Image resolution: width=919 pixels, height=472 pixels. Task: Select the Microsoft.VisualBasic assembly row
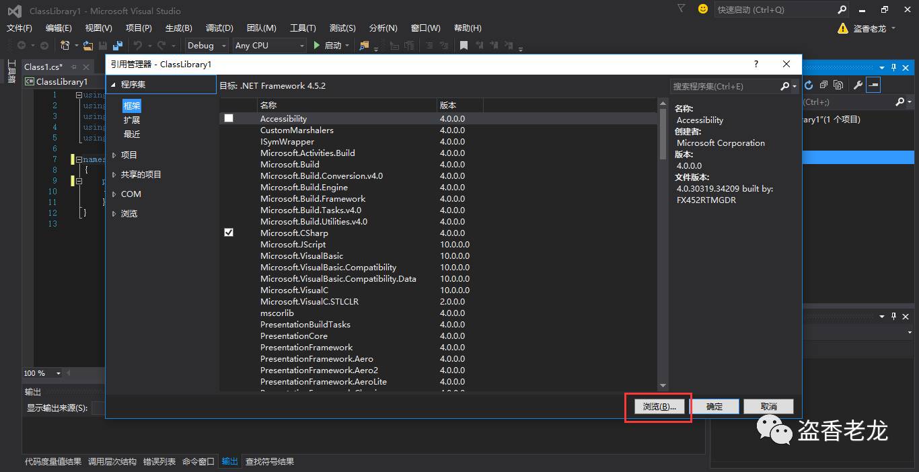[439, 255]
